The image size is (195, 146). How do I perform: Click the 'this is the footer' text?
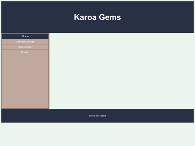97,116
